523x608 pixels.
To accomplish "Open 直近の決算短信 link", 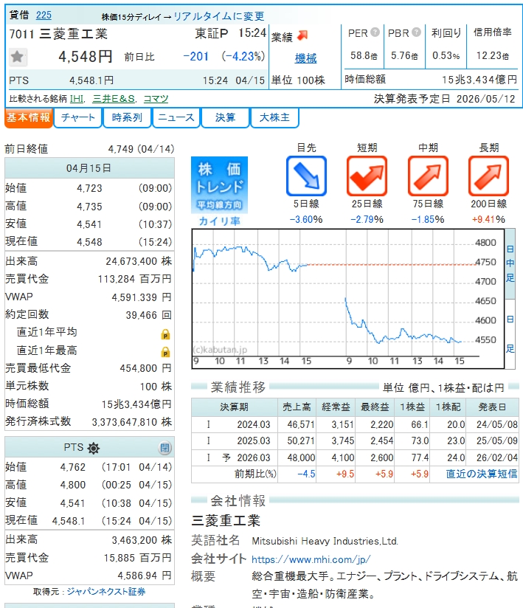I will [482, 474].
